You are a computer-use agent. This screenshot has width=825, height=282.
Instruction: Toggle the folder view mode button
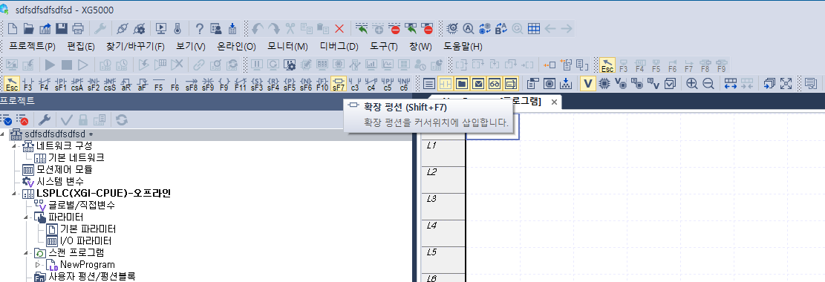coord(462,83)
